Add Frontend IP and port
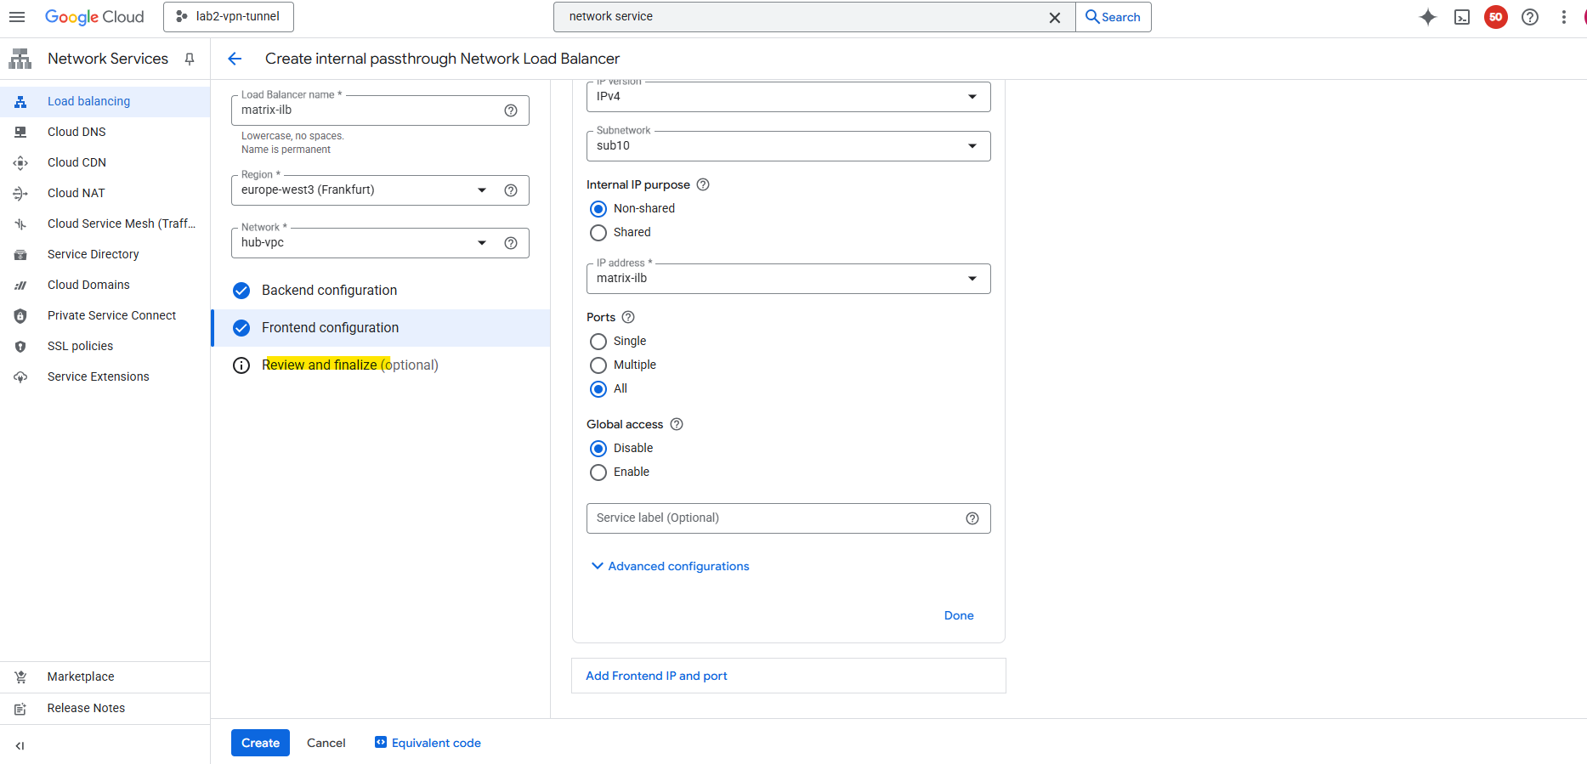Viewport: 1587px width, 764px height. [x=656, y=676]
